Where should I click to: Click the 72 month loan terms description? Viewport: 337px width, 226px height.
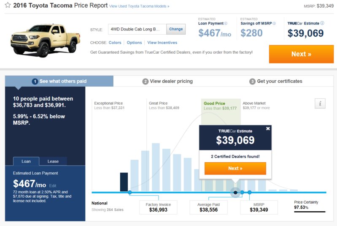42,196
